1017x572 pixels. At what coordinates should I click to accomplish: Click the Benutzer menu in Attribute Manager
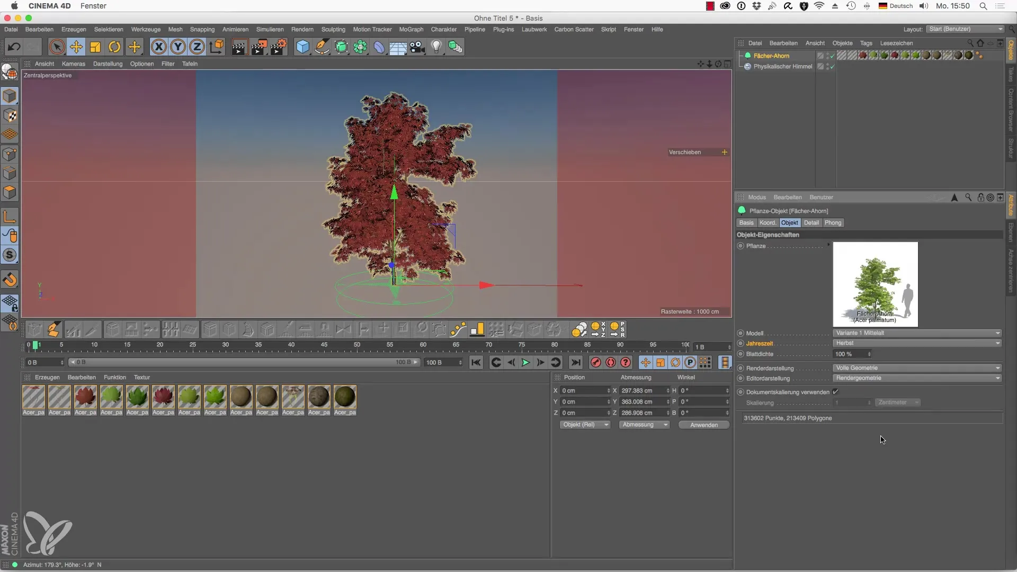[x=821, y=198]
